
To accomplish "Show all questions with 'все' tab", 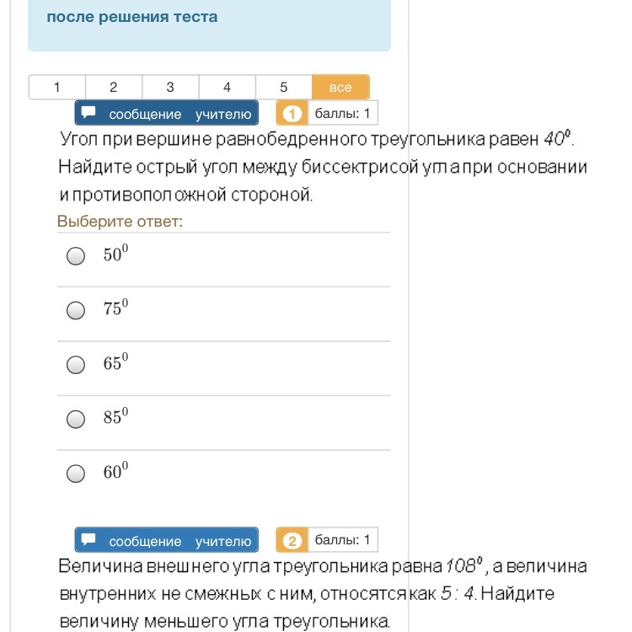I will point(340,87).
